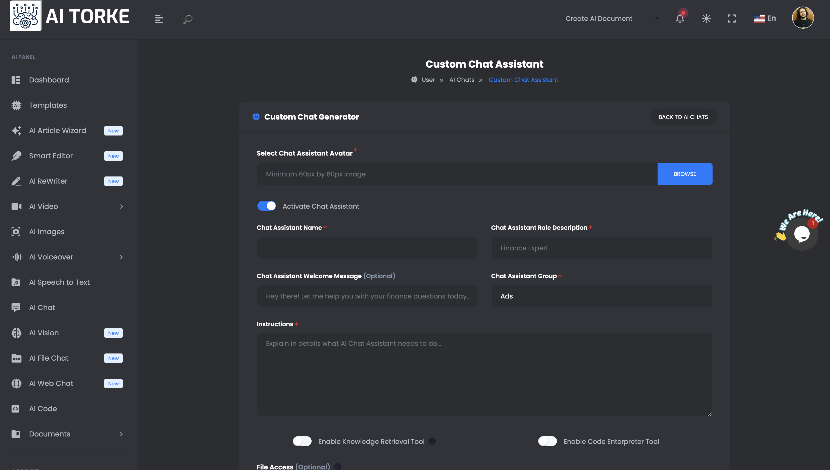Screen dimensions: 830x470
Task: Open the AI Code tool
Action: [x=43, y=408]
